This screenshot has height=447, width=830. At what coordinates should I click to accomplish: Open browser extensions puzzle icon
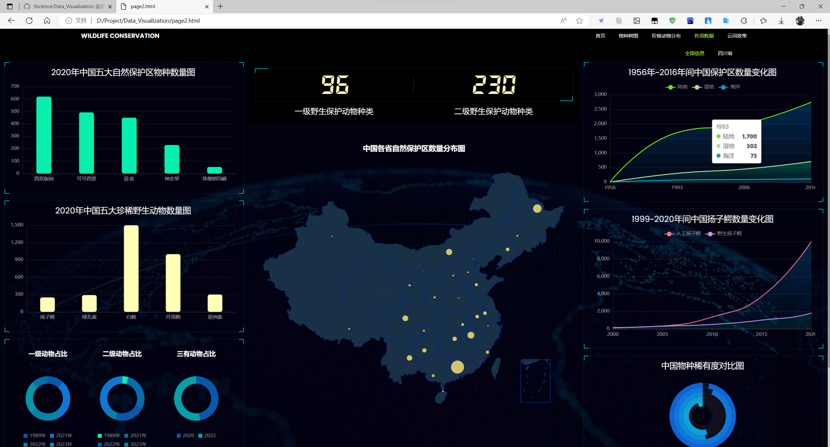[x=744, y=21]
